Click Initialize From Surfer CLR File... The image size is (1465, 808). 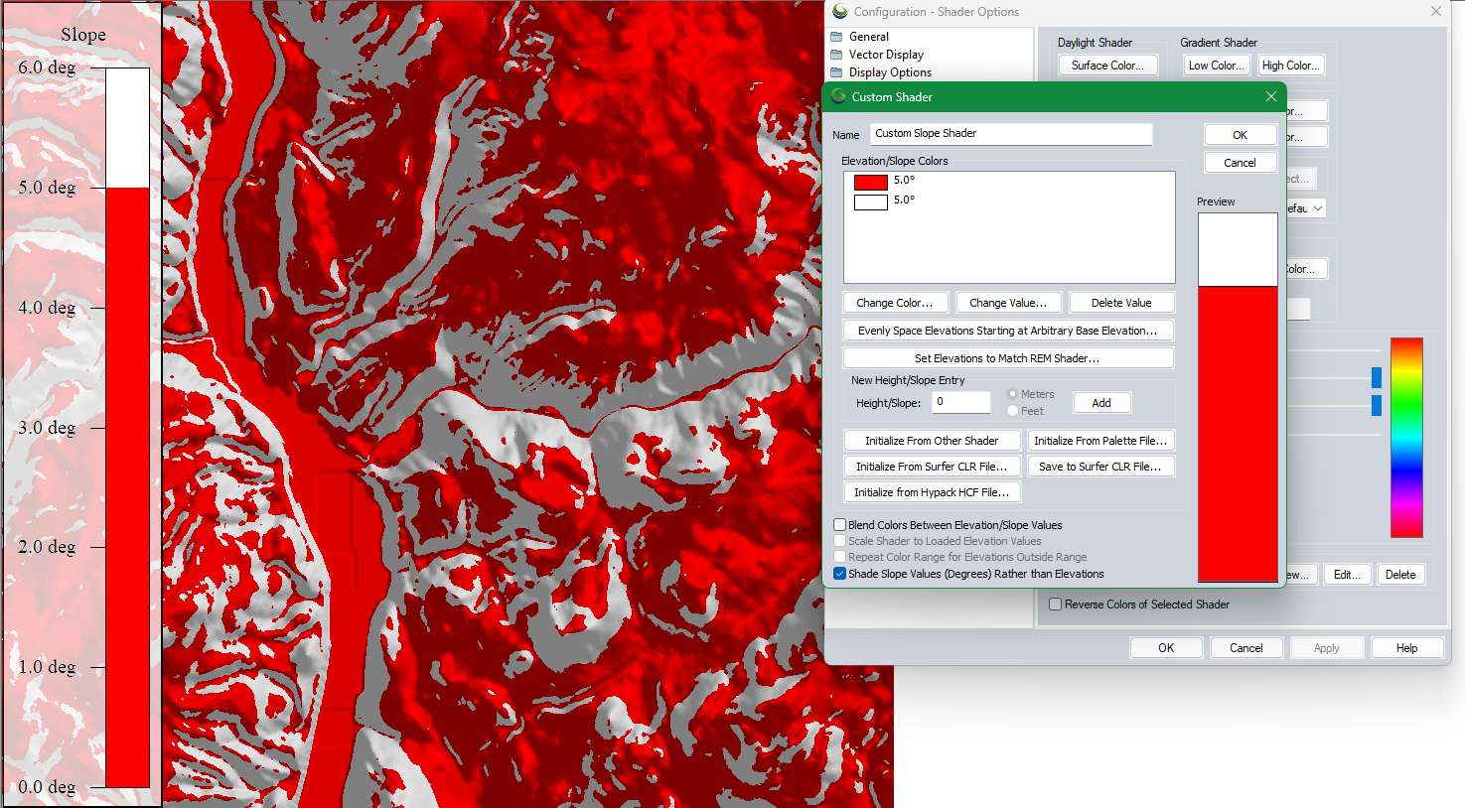(x=932, y=467)
